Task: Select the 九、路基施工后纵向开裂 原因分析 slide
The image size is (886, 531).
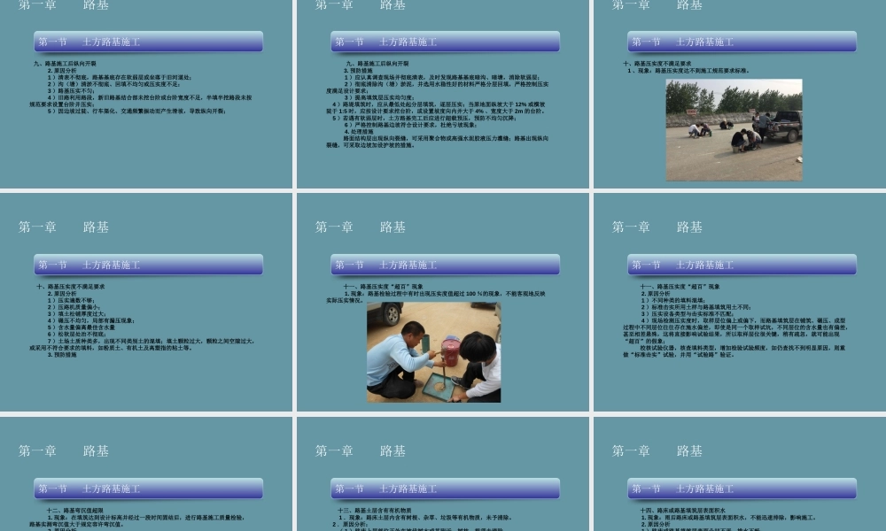Action: 146,94
